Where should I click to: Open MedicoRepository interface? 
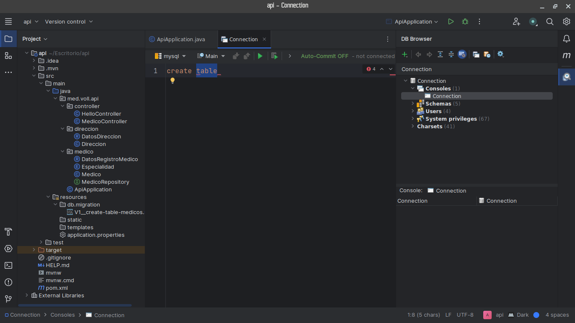coord(101,182)
